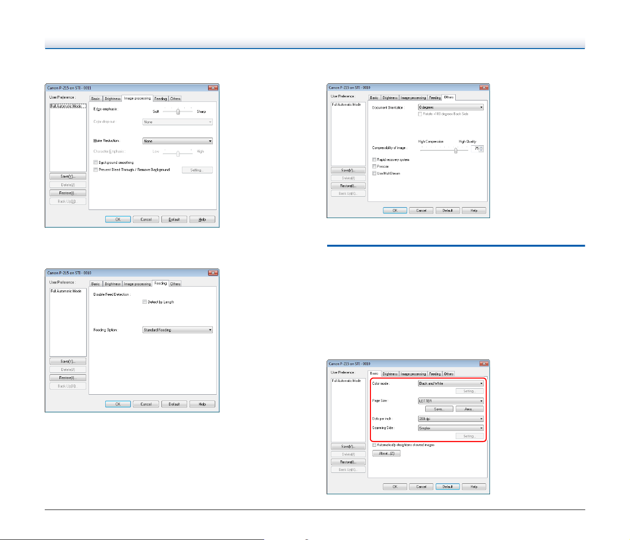Click Restore in the Image processing dialog

pyautogui.click(x=68, y=193)
